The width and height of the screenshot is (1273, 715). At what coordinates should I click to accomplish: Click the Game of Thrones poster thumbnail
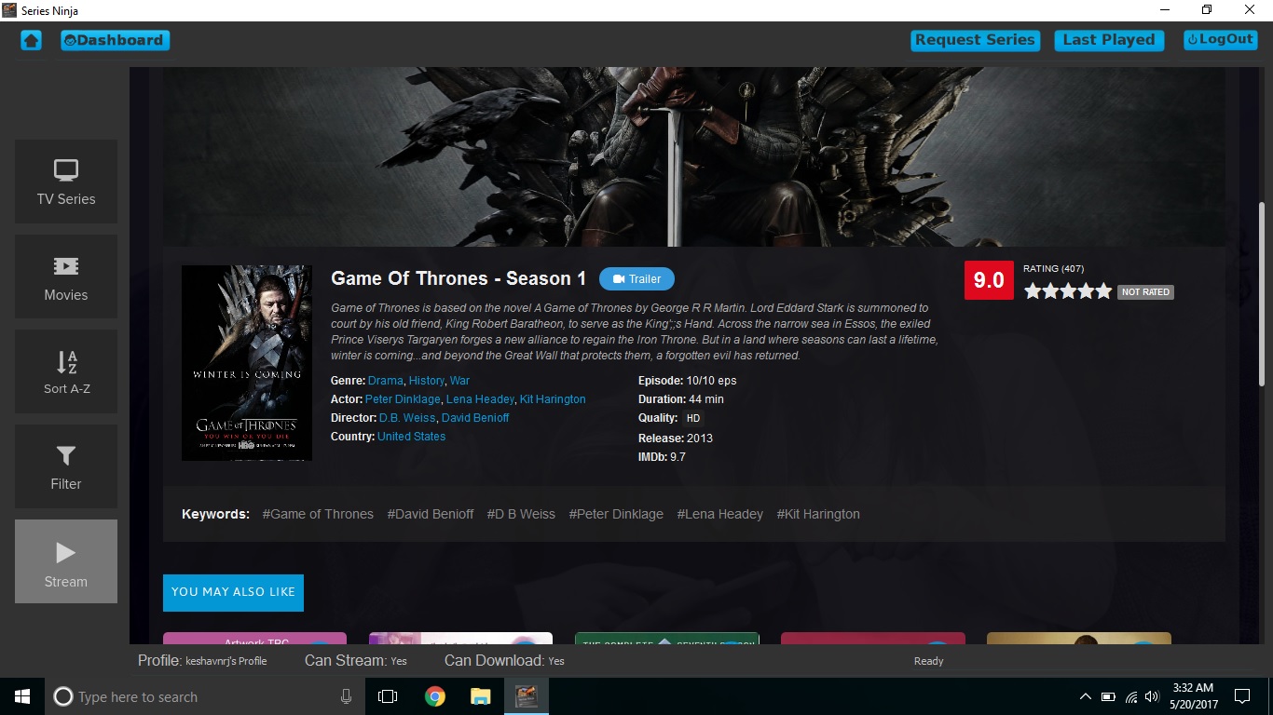[x=247, y=363]
